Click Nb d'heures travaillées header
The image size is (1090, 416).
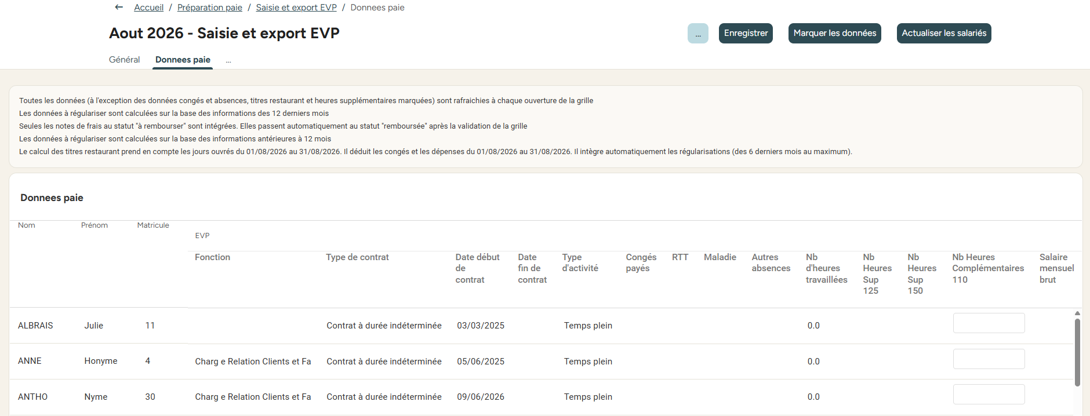(826, 268)
